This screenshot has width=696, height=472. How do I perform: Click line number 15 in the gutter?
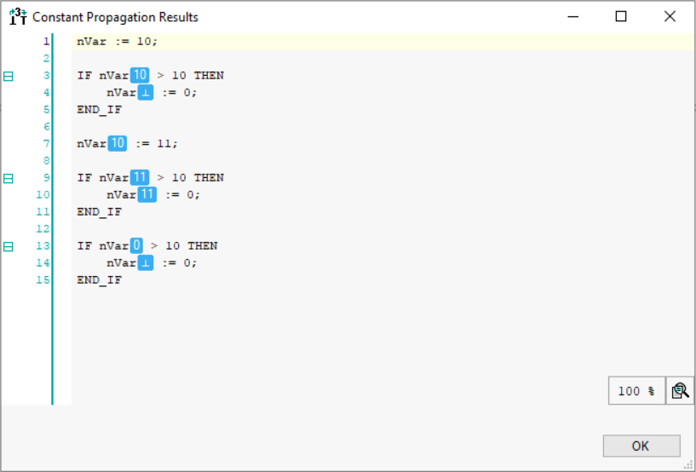point(43,279)
